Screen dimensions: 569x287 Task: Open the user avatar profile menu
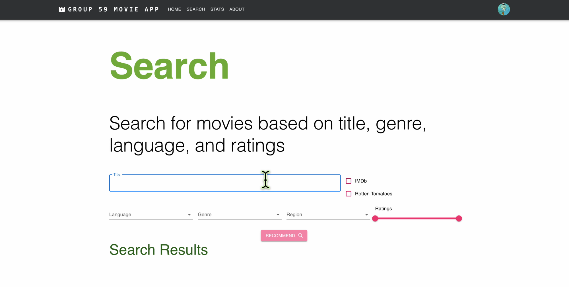504,9
